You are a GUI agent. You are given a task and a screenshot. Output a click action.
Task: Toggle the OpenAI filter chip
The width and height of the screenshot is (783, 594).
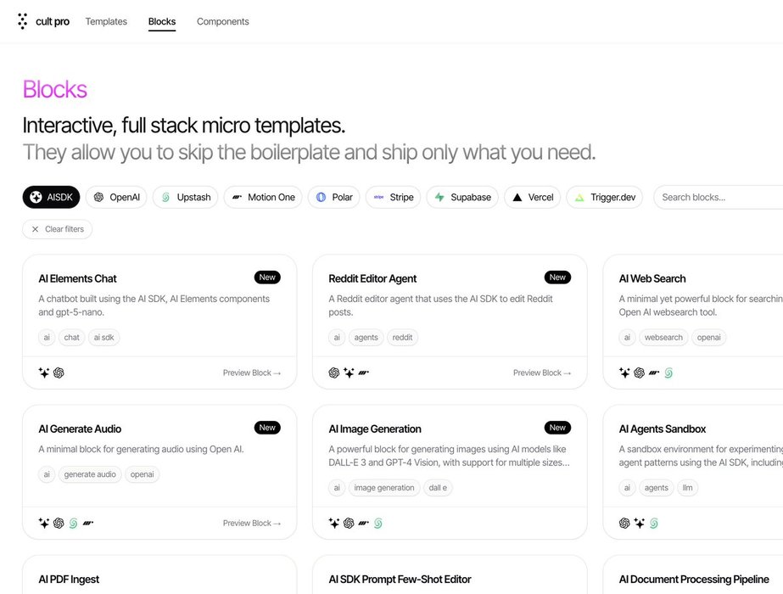click(116, 197)
